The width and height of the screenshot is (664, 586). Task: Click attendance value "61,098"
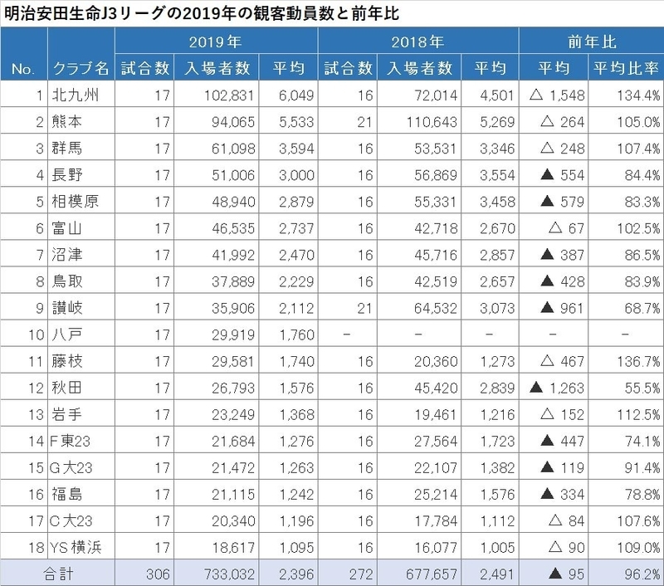pos(233,149)
